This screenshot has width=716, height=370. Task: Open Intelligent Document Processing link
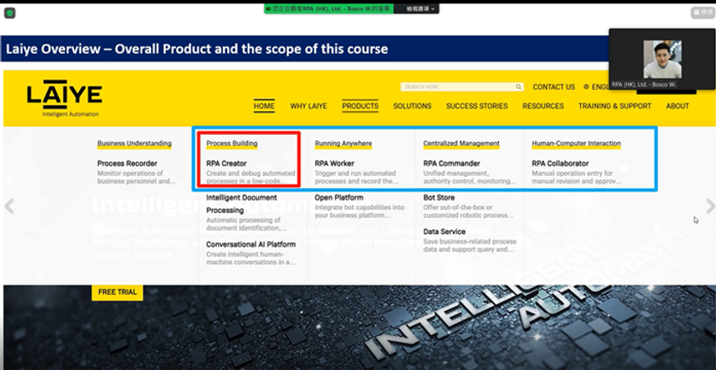pyautogui.click(x=242, y=203)
